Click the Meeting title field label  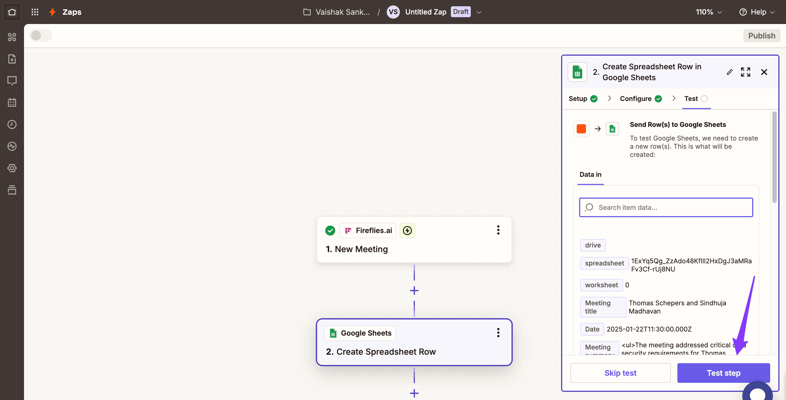(x=603, y=307)
